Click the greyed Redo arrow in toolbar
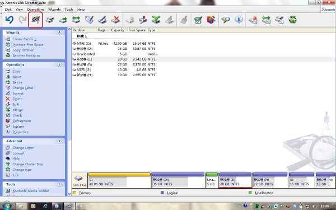 click(x=22, y=20)
